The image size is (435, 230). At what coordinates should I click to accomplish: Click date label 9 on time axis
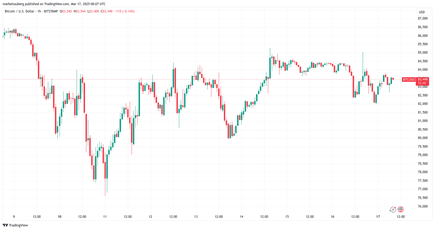point(14,217)
